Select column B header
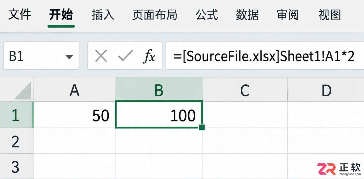This screenshot has height=179, width=364. click(159, 90)
